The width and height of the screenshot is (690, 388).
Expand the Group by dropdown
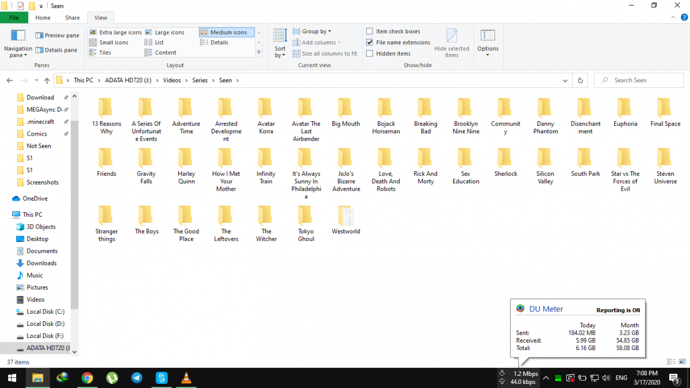(312, 32)
